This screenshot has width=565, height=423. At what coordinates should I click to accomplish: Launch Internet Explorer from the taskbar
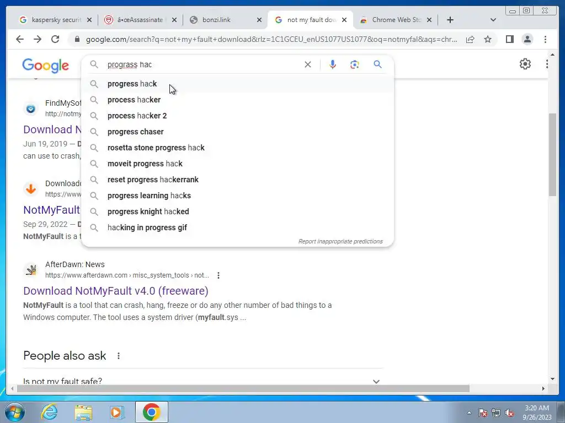[49, 412]
